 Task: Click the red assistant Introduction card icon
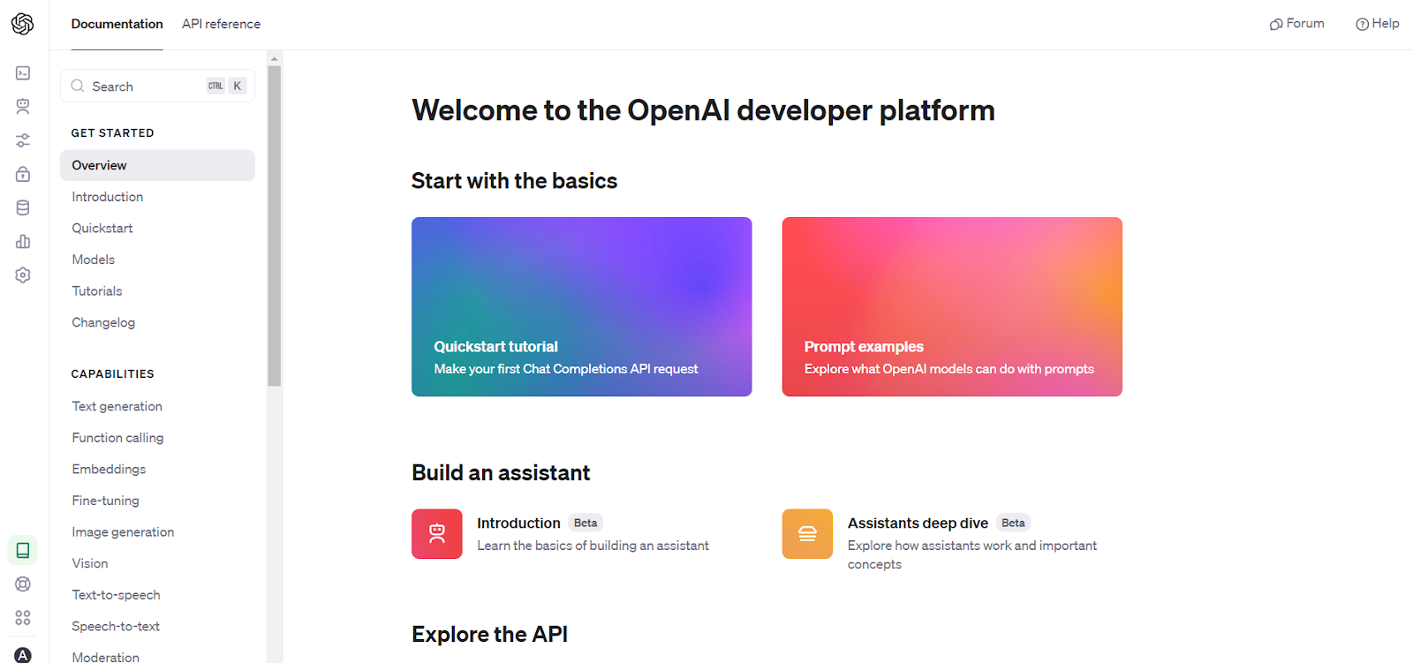point(437,533)
